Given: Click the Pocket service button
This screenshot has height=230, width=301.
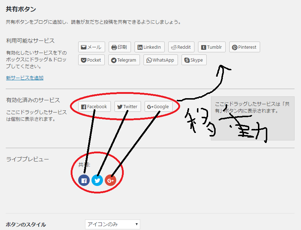Looking at the screenshot, I should pyautogui.click(x=91, y=60).
